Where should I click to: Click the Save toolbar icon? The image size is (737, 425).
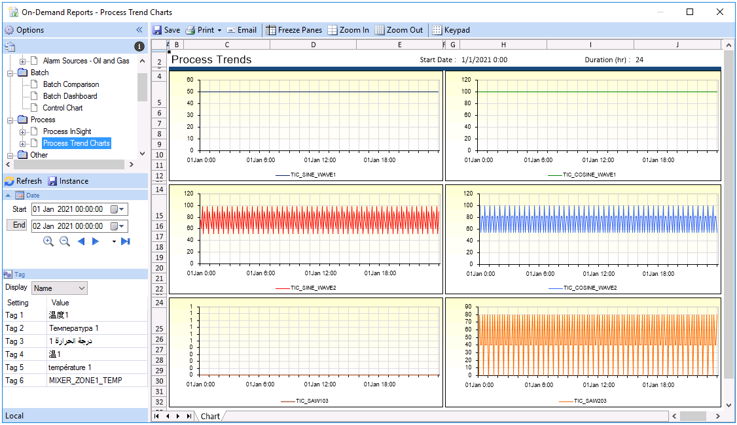157,30
